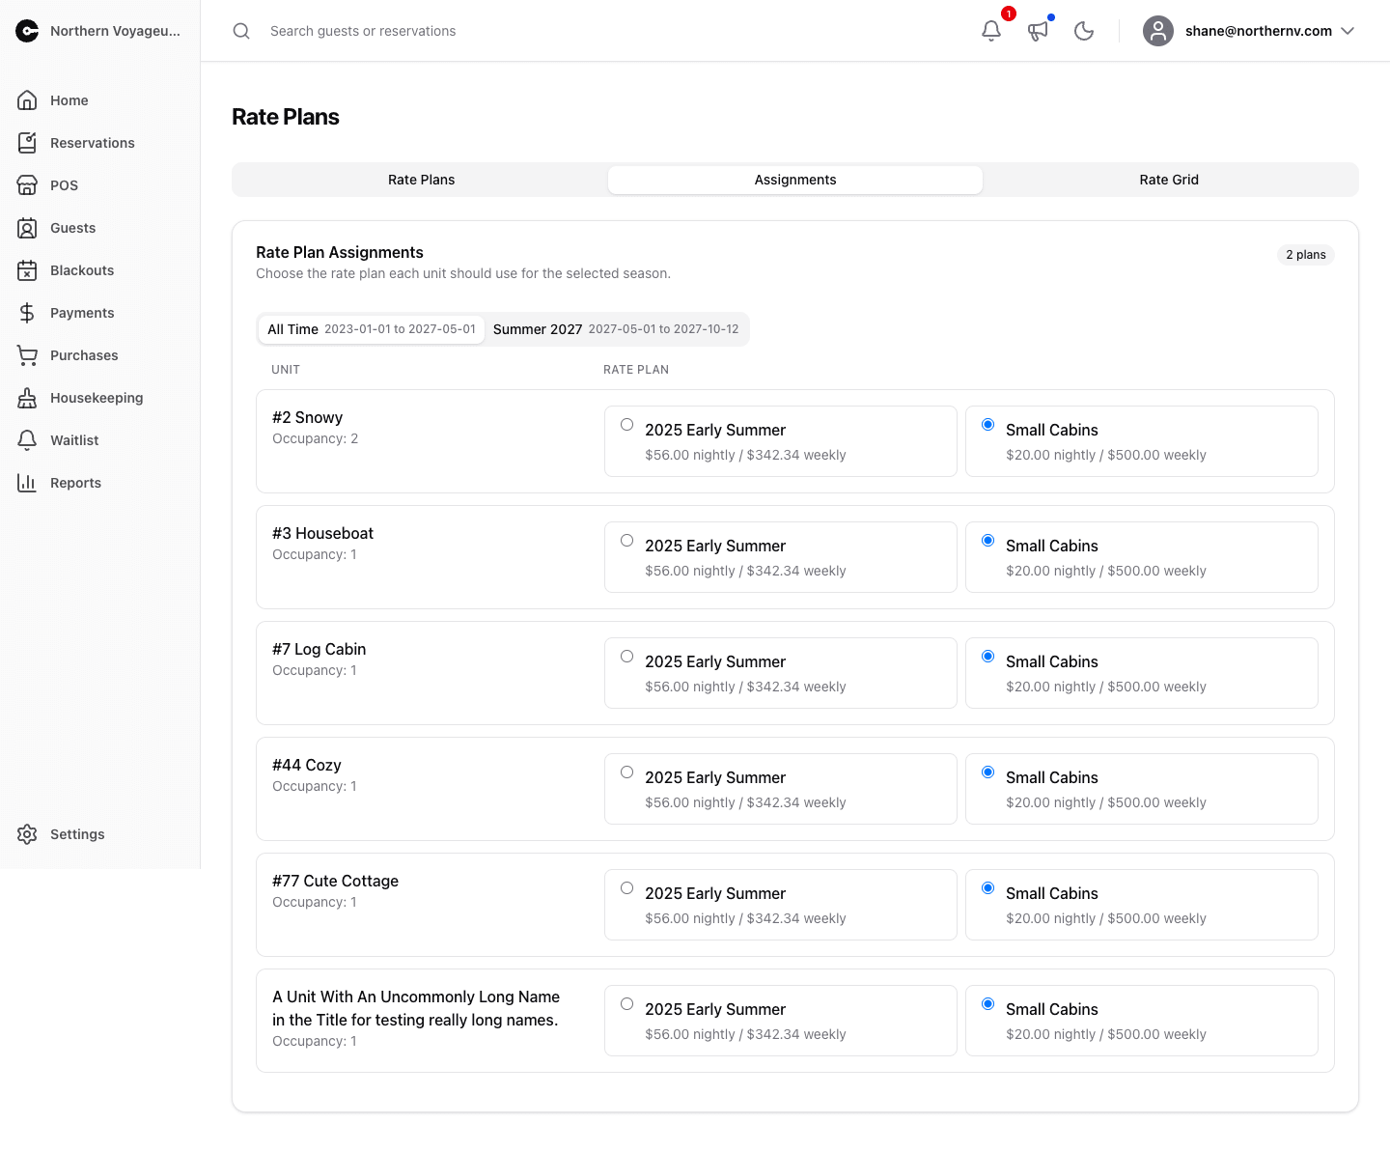Toggle dark mode moon icon

tap(1084, 31)
